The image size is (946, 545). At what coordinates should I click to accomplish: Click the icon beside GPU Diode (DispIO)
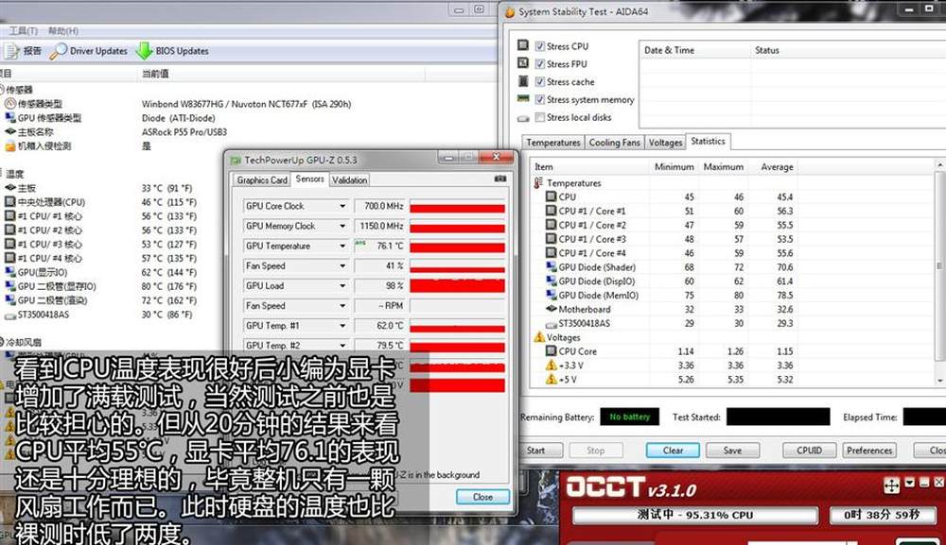[551, 281]
